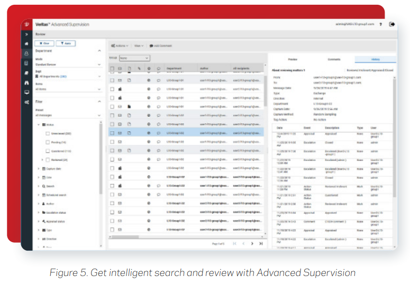Open the Actions menu
This screenshot has height=285, width=410.
(x=120, y=45)
